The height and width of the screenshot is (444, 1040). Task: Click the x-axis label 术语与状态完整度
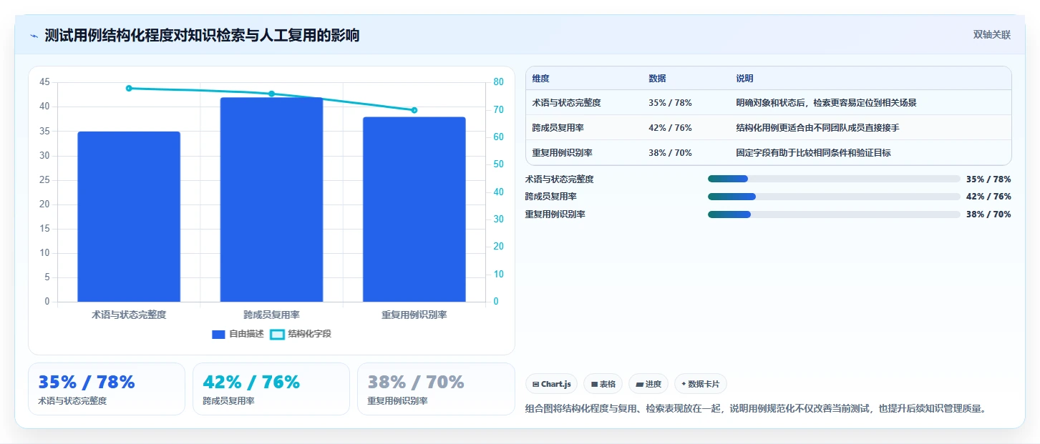click(x=129, y=315)
